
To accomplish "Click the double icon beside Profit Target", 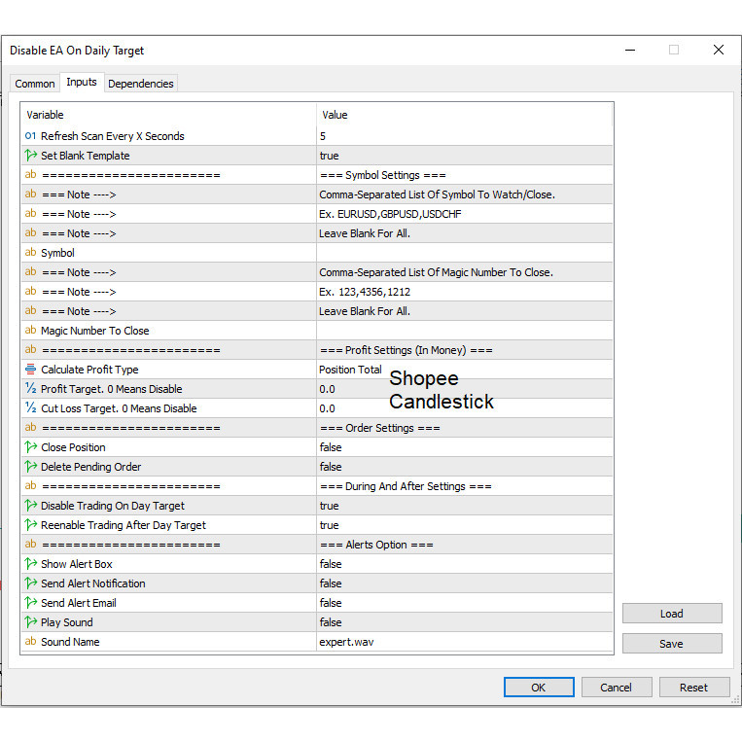I will [30, 389].
